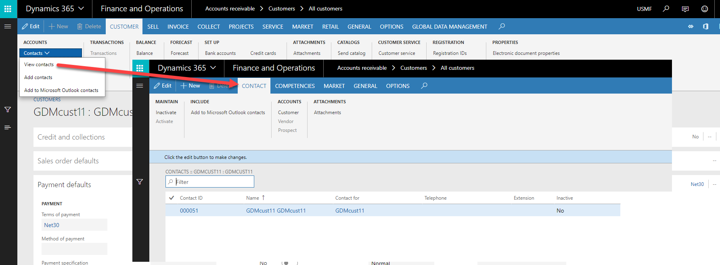This screenshot has width=720, height=265.
Task: Click search icon in the CONTACT ribbon bar
Action: 424,86
